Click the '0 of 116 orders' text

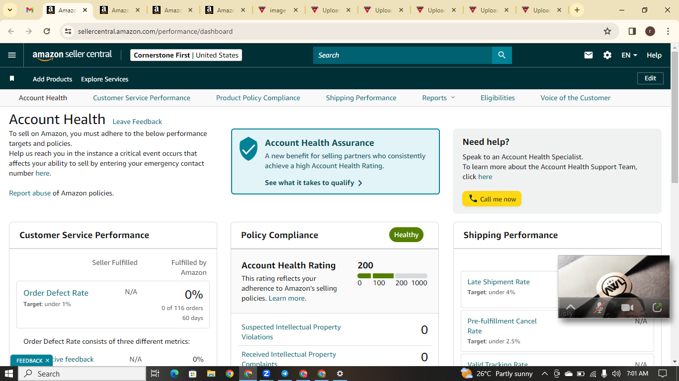coord(182,308)
